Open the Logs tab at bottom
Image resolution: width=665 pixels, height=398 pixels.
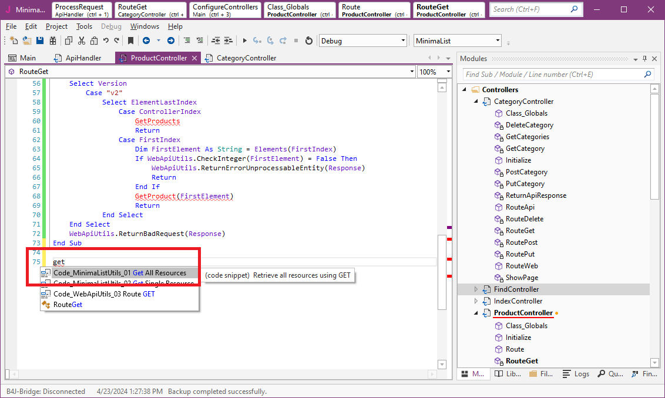point(576,374)
